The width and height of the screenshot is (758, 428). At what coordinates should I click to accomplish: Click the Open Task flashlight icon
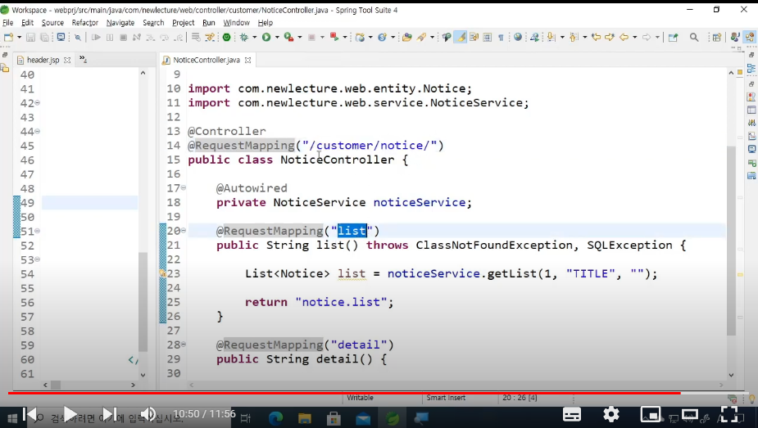[x=421, y=37]
